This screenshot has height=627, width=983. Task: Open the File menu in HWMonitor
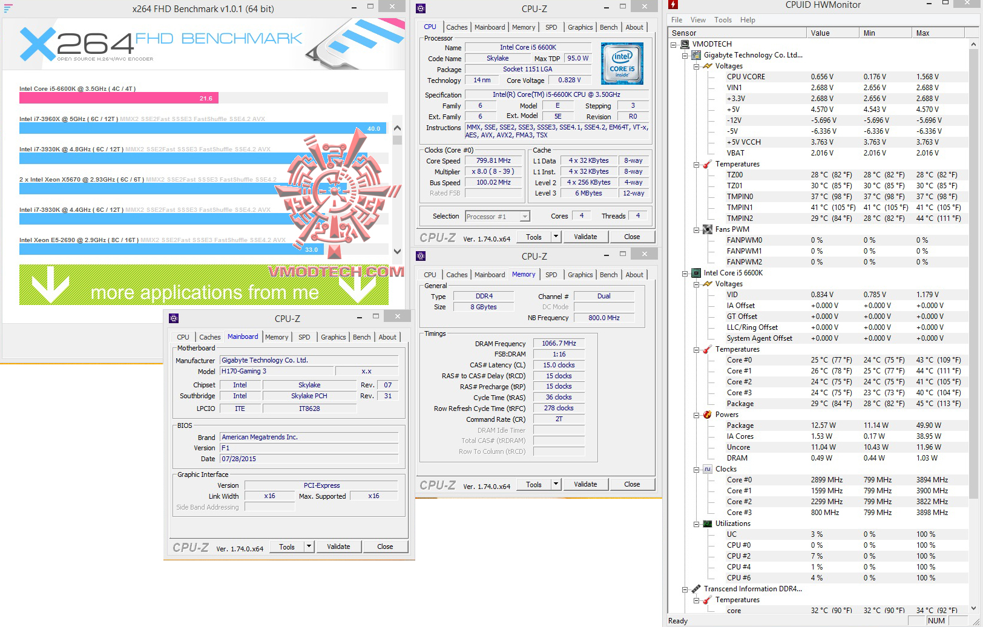[677, 20]
